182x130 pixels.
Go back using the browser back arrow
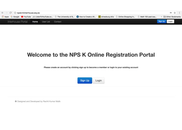tap(3, 13)
